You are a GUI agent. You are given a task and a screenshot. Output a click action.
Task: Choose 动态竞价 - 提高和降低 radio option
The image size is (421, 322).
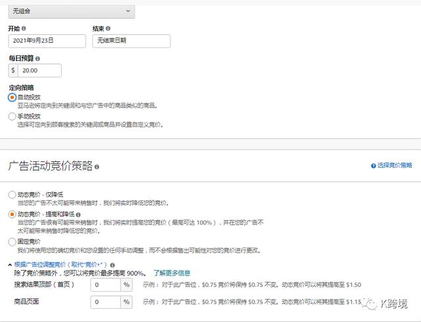12,214
